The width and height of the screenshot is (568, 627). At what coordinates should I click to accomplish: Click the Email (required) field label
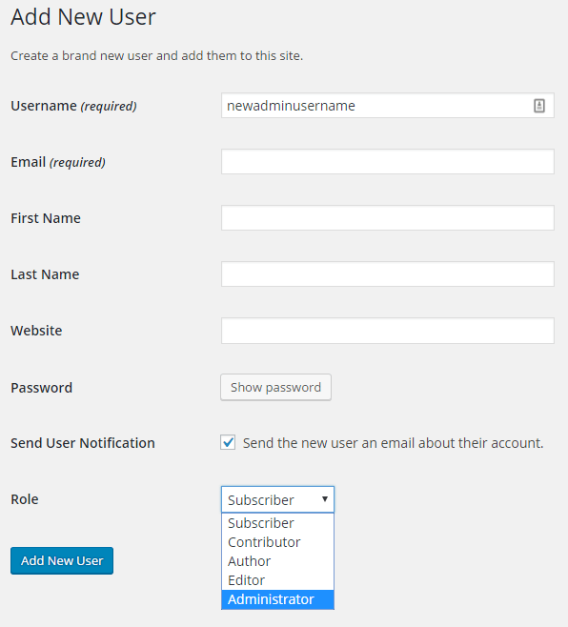[58, 162]
